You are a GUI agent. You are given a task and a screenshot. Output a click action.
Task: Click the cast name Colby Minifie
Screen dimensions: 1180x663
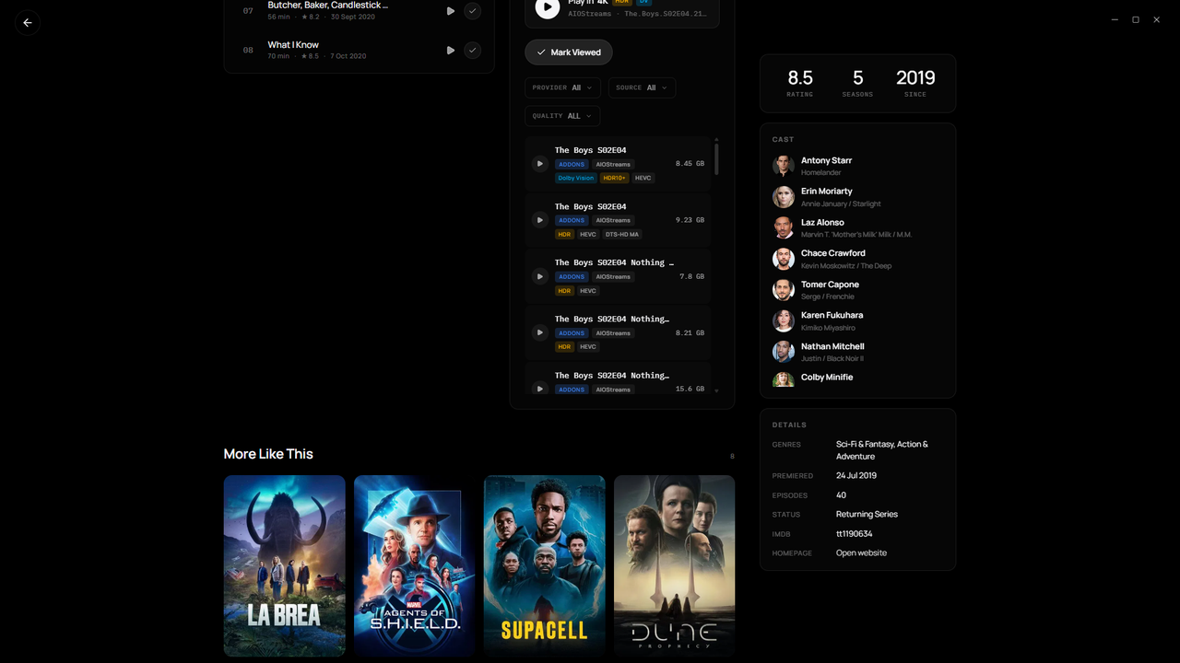pyautogui.click(x=827, y=378)
